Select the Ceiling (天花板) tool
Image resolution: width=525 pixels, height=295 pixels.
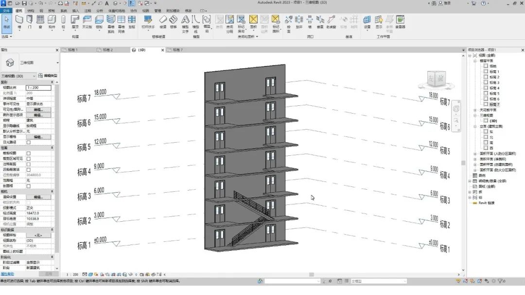point(87,22)
